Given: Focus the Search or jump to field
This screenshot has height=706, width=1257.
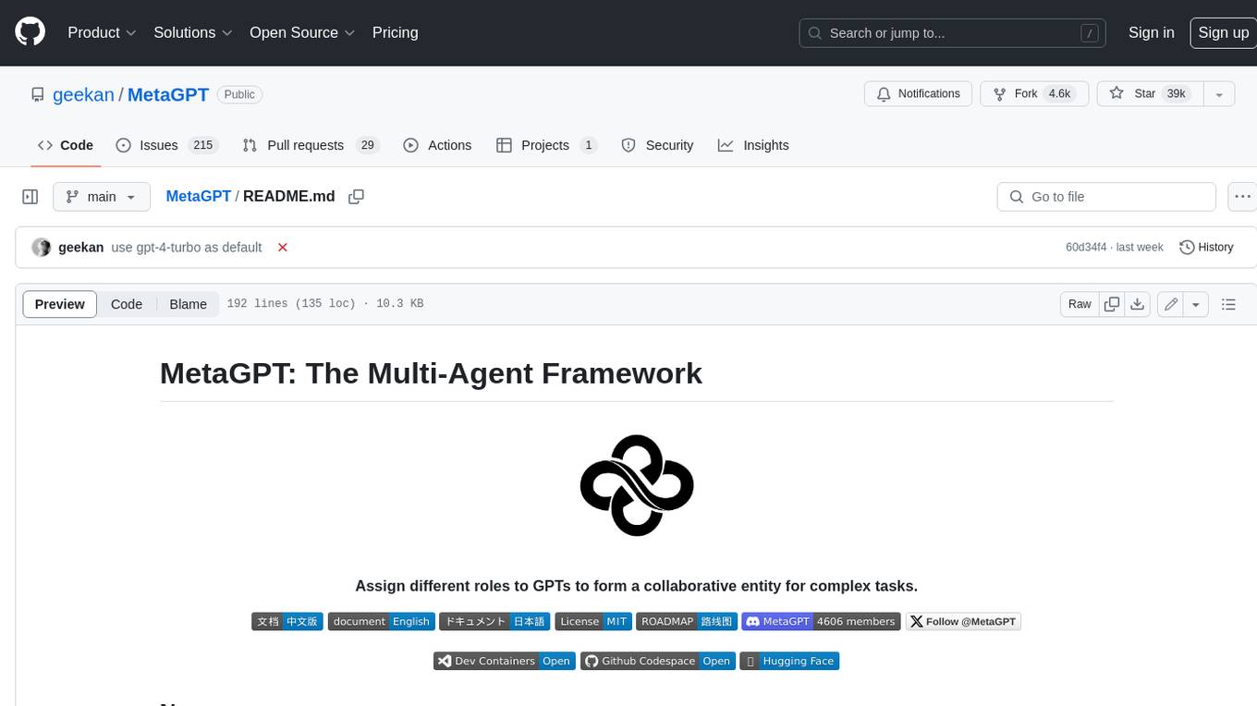Looking at the screenshot, I should 953,32.
